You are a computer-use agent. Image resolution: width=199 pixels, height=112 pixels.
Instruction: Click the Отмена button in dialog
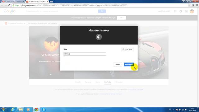(x=118, y=64)
